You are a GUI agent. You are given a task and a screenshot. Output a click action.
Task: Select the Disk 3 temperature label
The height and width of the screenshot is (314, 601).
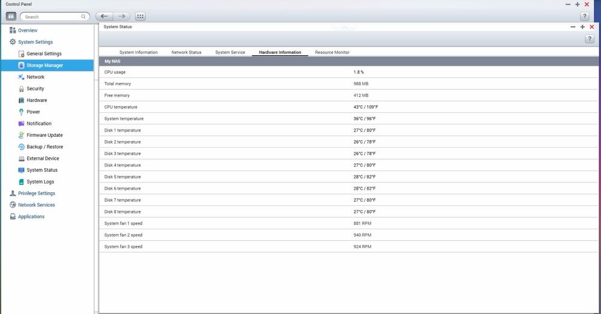(x=123, y=154)
